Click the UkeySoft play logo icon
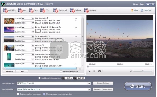This screenshot has height=97, width=157. (3, 4)
